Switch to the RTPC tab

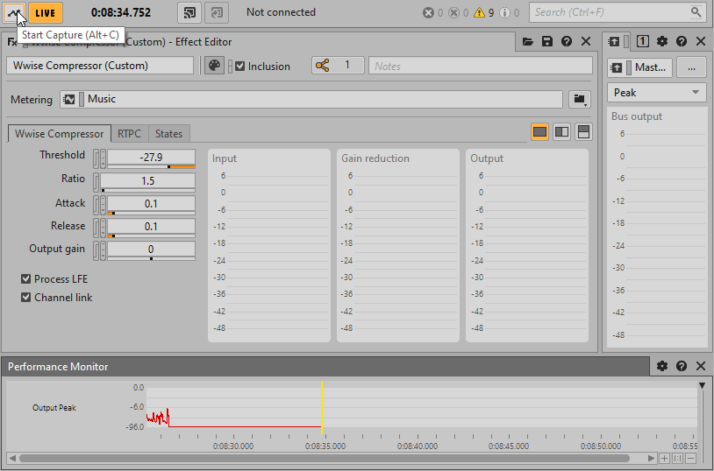point(129,134)
